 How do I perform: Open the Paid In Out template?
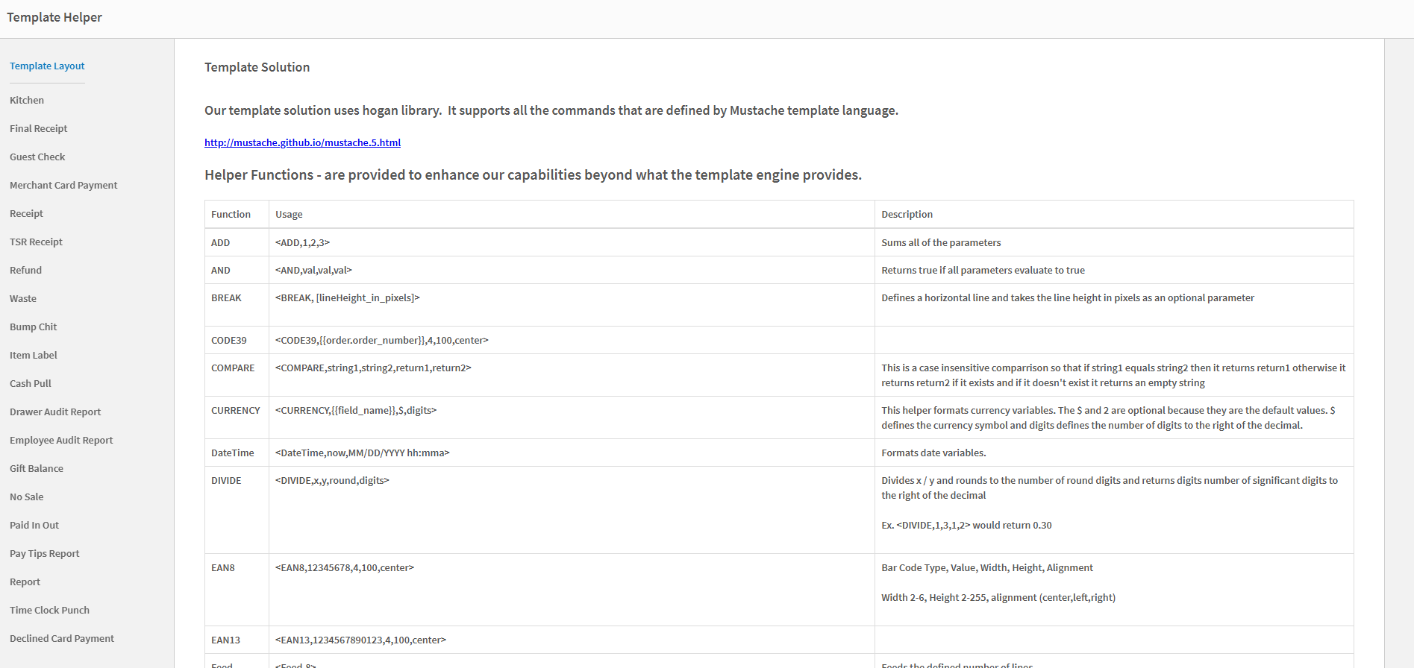click(34, 525)
